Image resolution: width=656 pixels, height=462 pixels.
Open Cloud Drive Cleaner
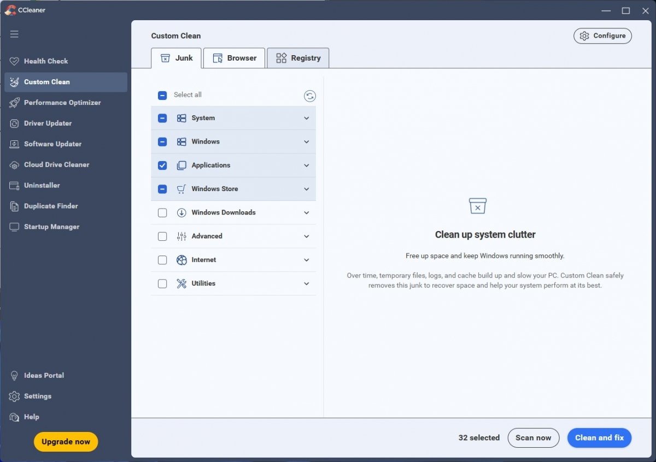56,165
